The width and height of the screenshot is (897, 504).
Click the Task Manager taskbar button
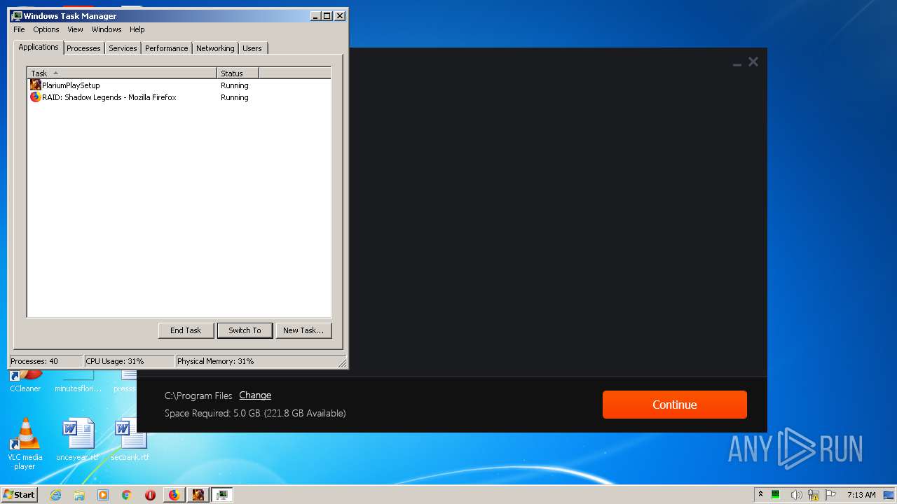click(222, 495)
